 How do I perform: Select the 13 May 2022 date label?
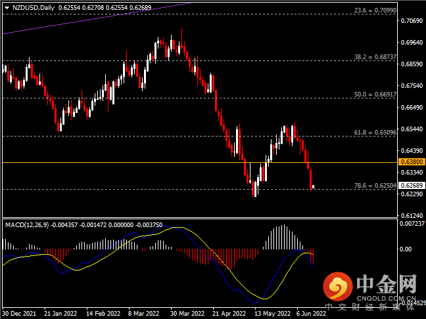pos(273,314)
